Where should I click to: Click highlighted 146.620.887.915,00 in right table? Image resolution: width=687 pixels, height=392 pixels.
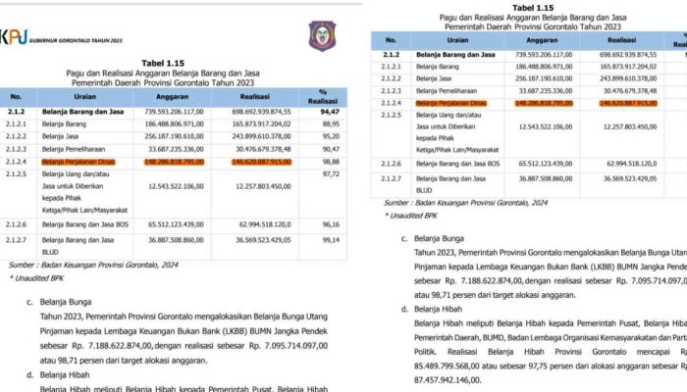click(628, 103)
